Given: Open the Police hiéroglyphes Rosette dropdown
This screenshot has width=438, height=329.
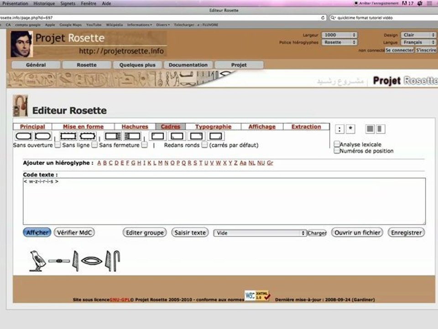Looking at the screenshot, I should 339,42.
